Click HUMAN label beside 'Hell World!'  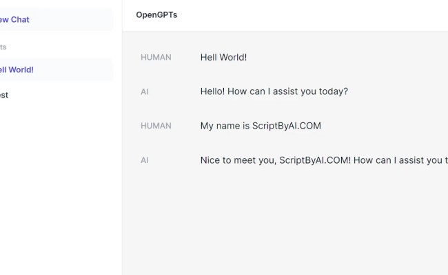(x=156, y=57)
